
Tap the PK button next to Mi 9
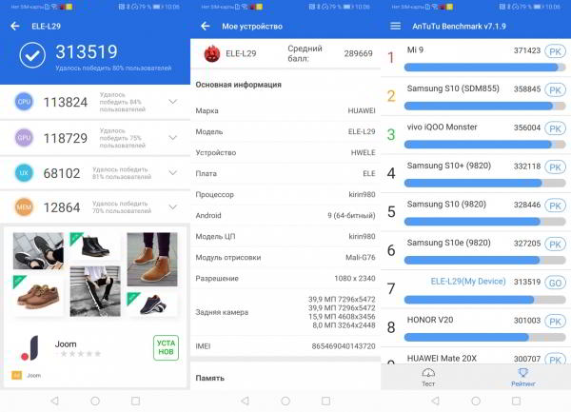tap(555, 50)
